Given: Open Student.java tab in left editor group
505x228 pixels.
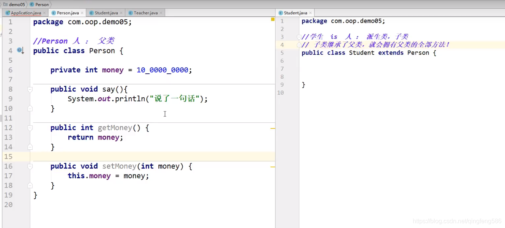Looking at the screenshot, I should [x=106, y=13].
